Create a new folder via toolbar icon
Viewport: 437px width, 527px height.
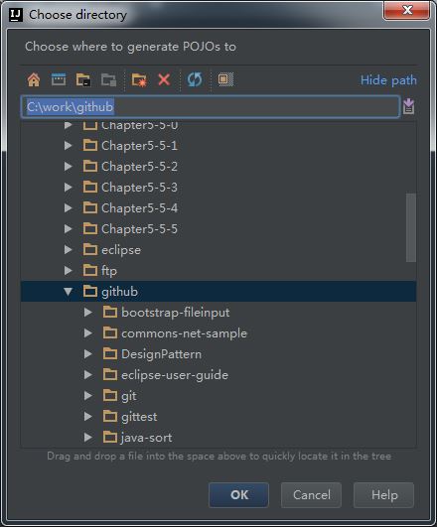pos(139,80)
